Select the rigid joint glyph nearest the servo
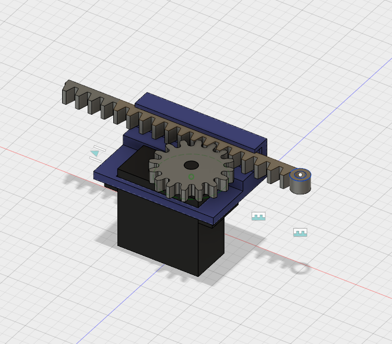This screenshot has height=344, width=392. (x=258, y=216)
